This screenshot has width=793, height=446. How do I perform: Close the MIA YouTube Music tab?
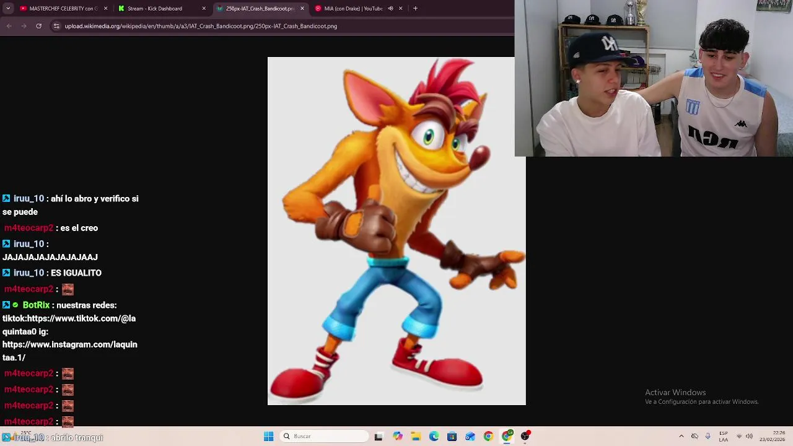pos(400,9)
